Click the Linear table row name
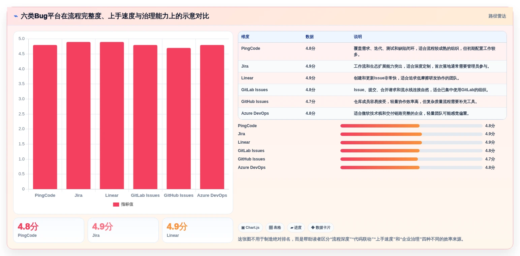The height and width of the screenshot is (256, 520). point(247,78)
